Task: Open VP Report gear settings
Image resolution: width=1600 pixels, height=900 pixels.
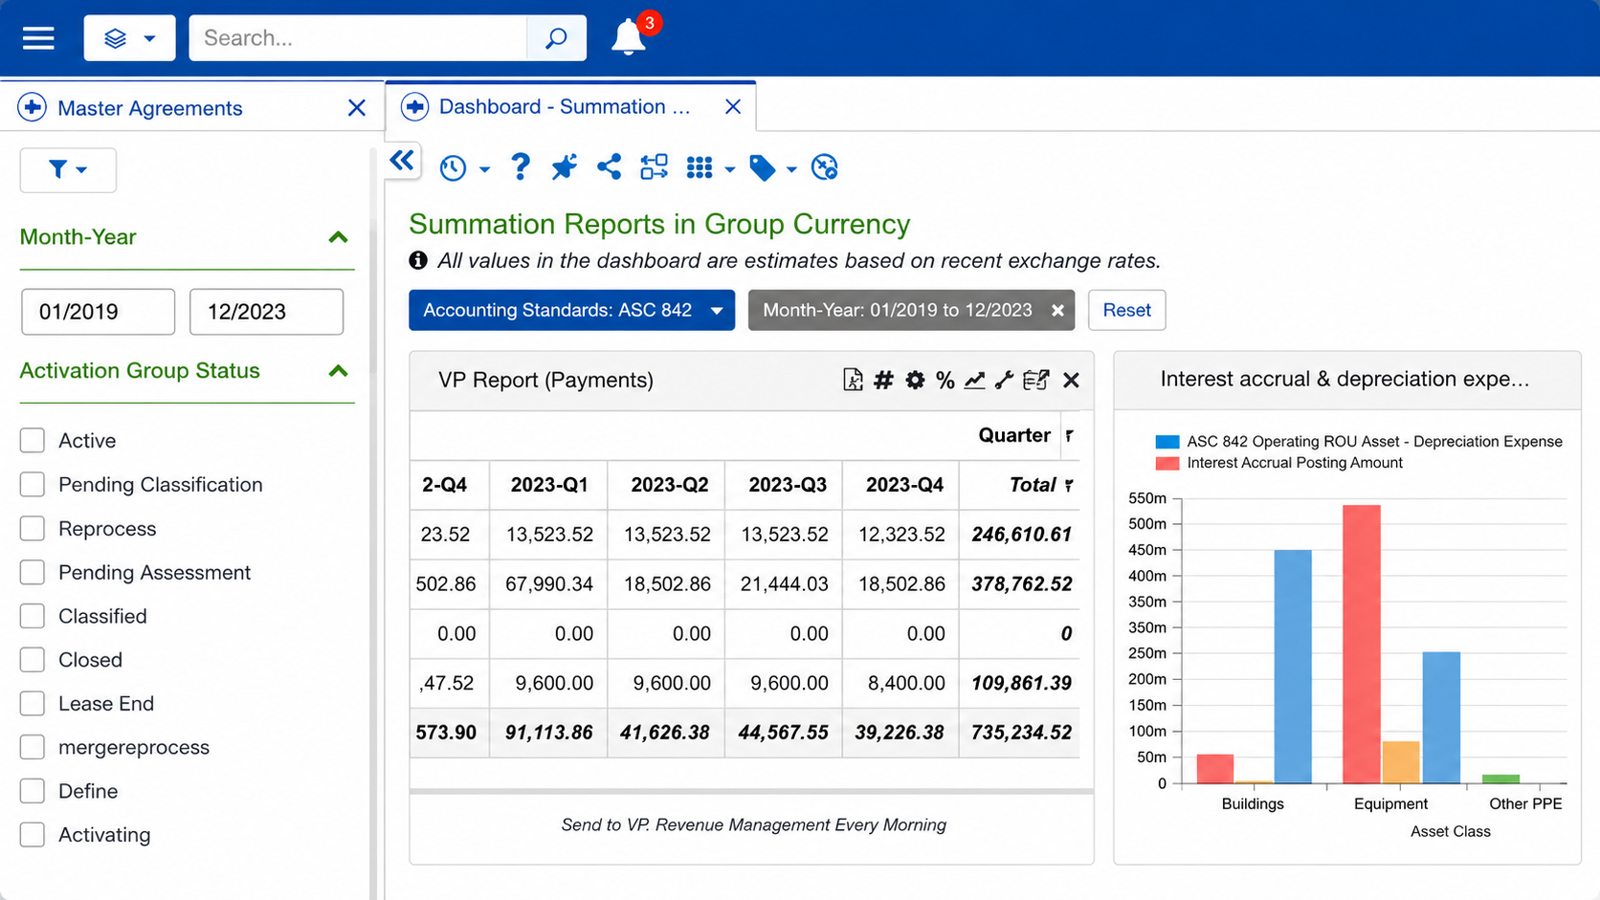Action: pyautogui.click(x=915, y=381)
